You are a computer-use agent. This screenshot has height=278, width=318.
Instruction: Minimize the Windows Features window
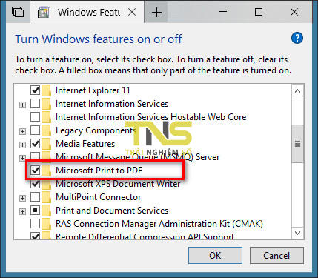(x=223, y=12)
